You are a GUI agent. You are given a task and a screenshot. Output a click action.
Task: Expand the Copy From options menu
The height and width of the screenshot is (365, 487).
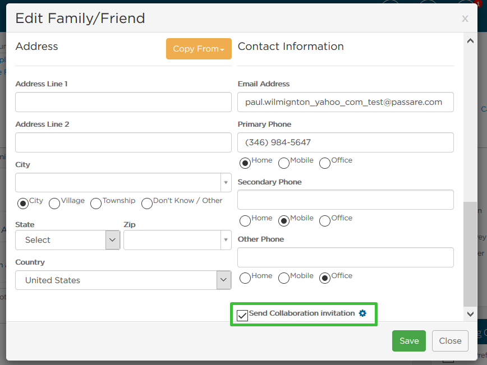(199, 49)
